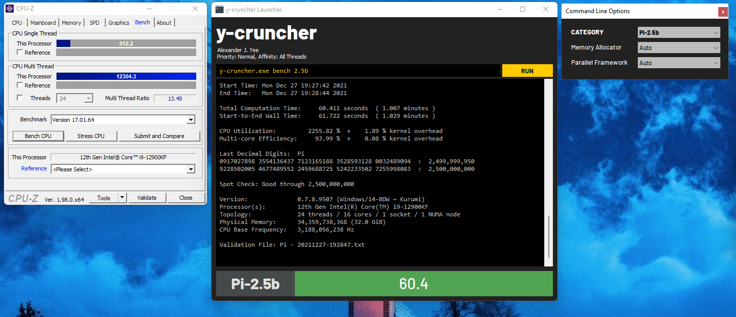
Task: Enable the Single Thread Reference checkbox
Action: click(20, 53)
